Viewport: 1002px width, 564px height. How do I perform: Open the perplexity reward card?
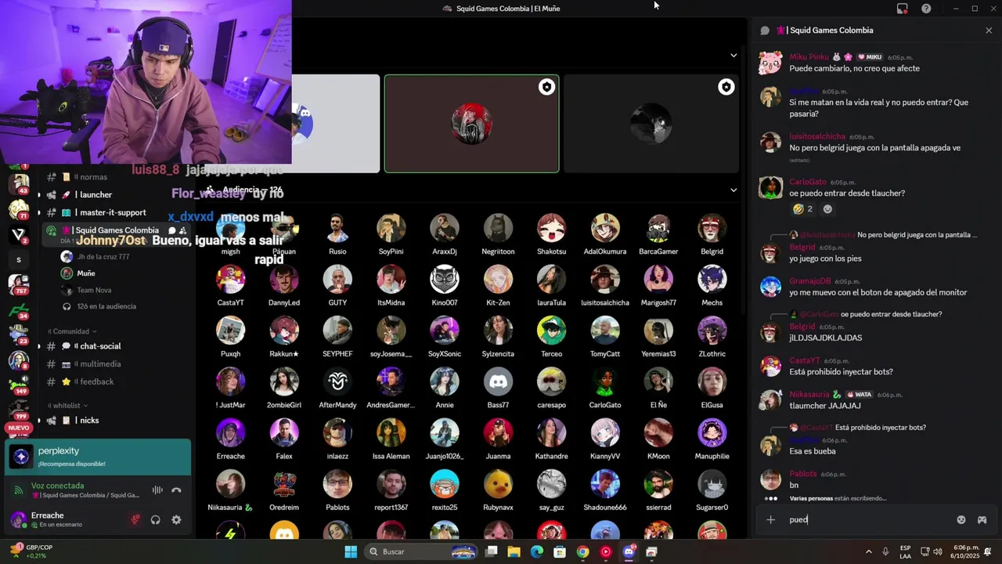pos(98,457)
